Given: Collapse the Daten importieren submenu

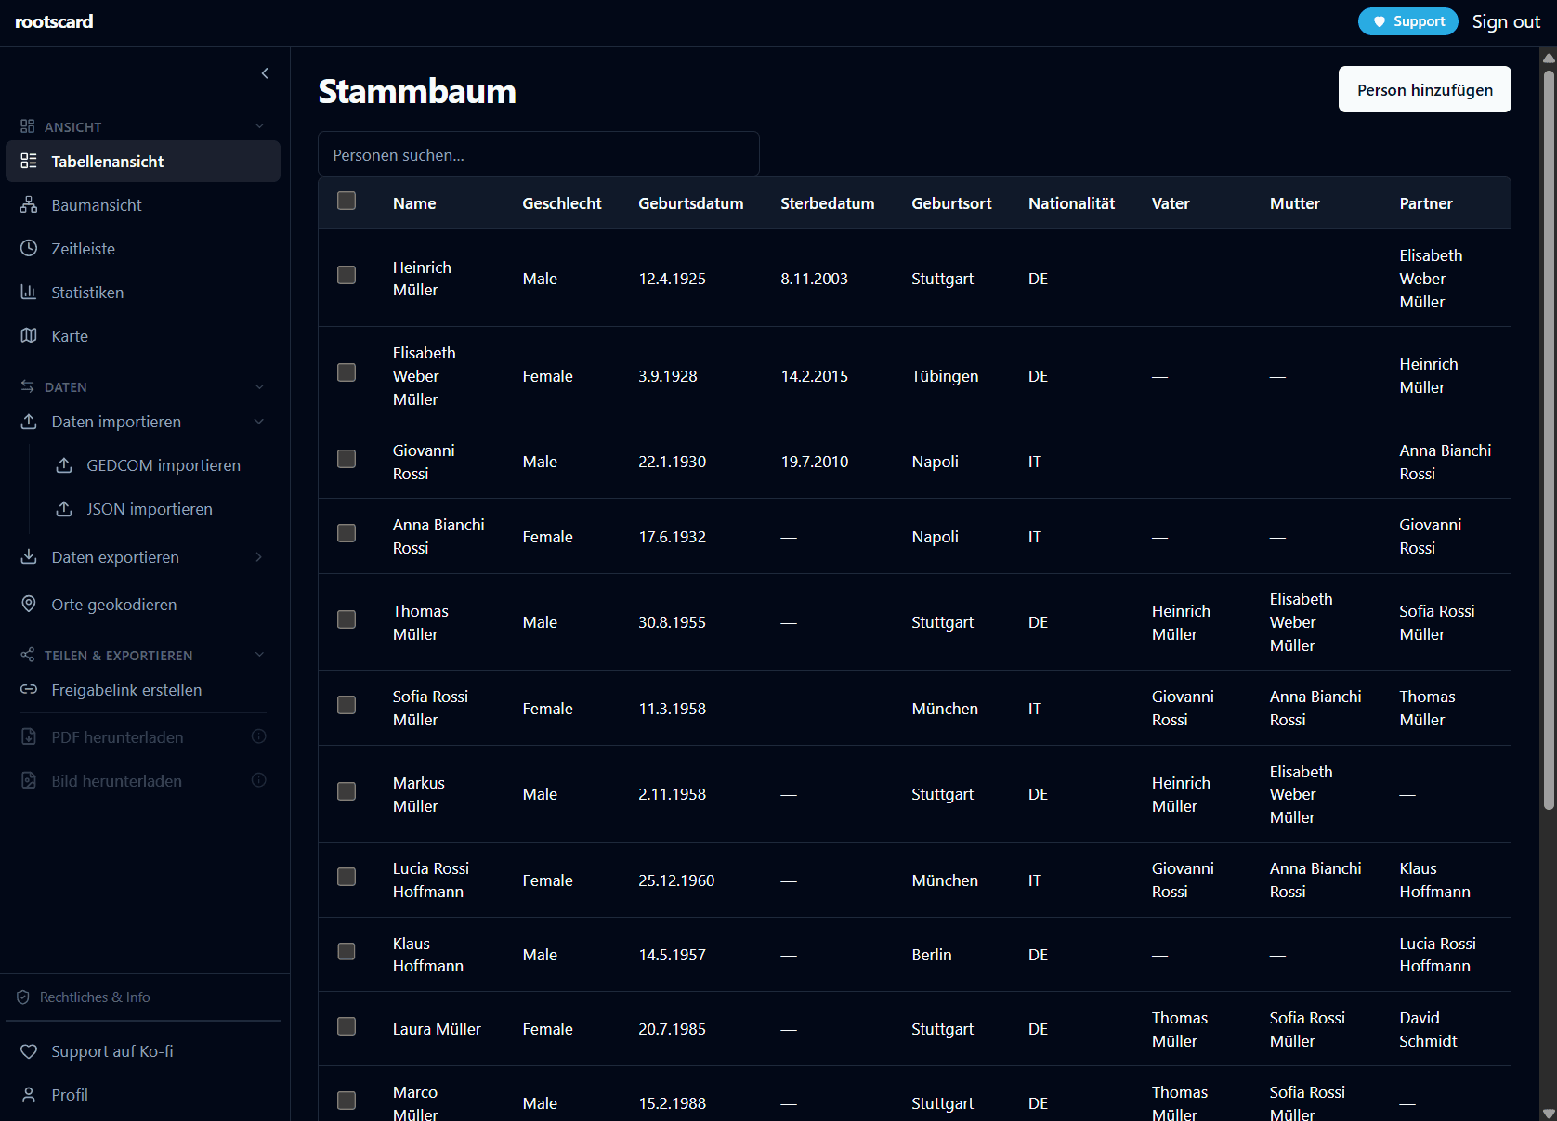Looking at the screenshot, I should pyautogui.click(x=259, y=422).
